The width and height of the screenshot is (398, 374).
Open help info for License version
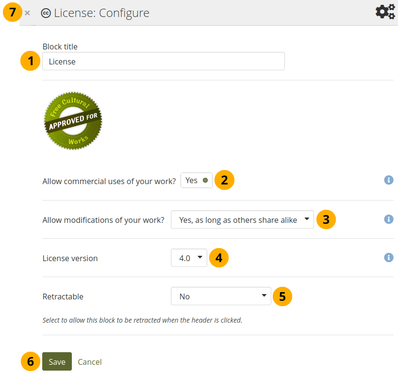coord(388,257)
